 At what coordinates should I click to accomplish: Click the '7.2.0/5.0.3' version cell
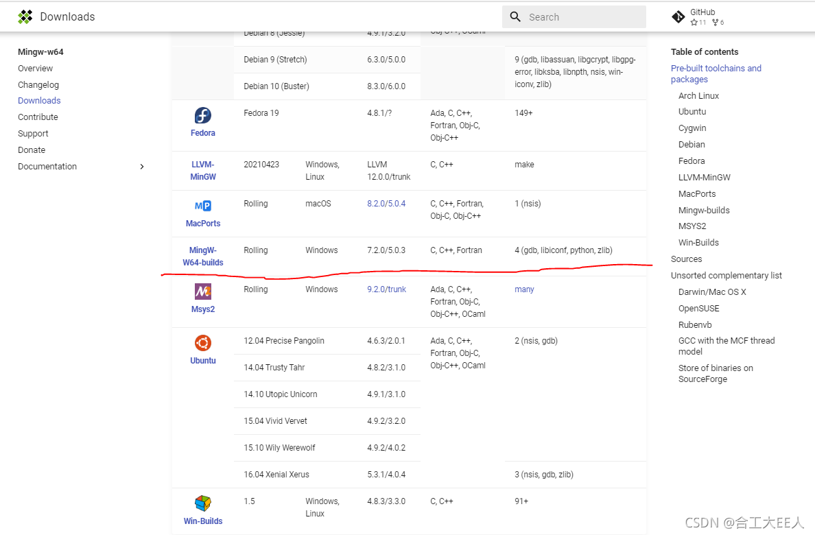pyautogui.click(x=386, y=250)
